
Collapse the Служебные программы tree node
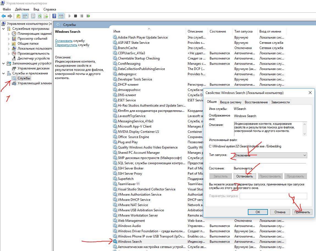[x=3, y=29]
